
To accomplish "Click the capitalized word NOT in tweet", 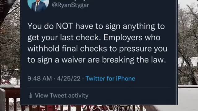I will (65, 26).
